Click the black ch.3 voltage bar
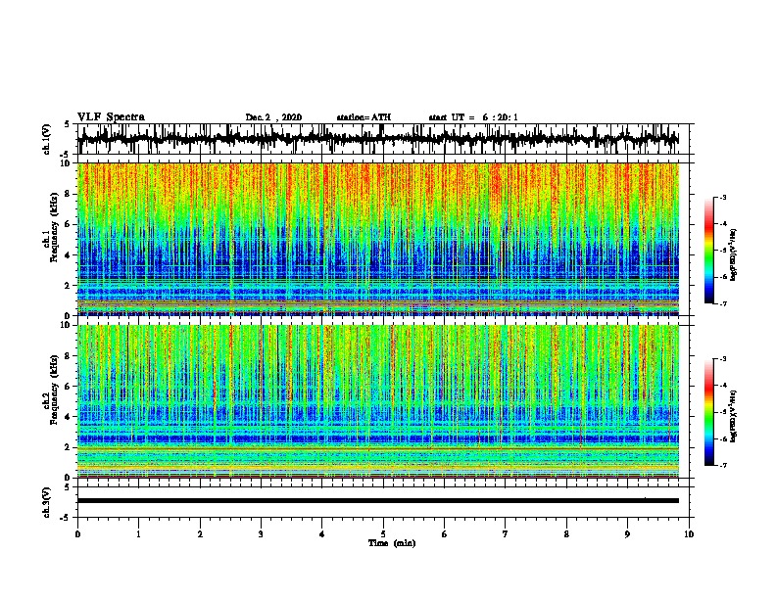The height and width of the screenshot is (599, 776). click(x=378, y=501)
